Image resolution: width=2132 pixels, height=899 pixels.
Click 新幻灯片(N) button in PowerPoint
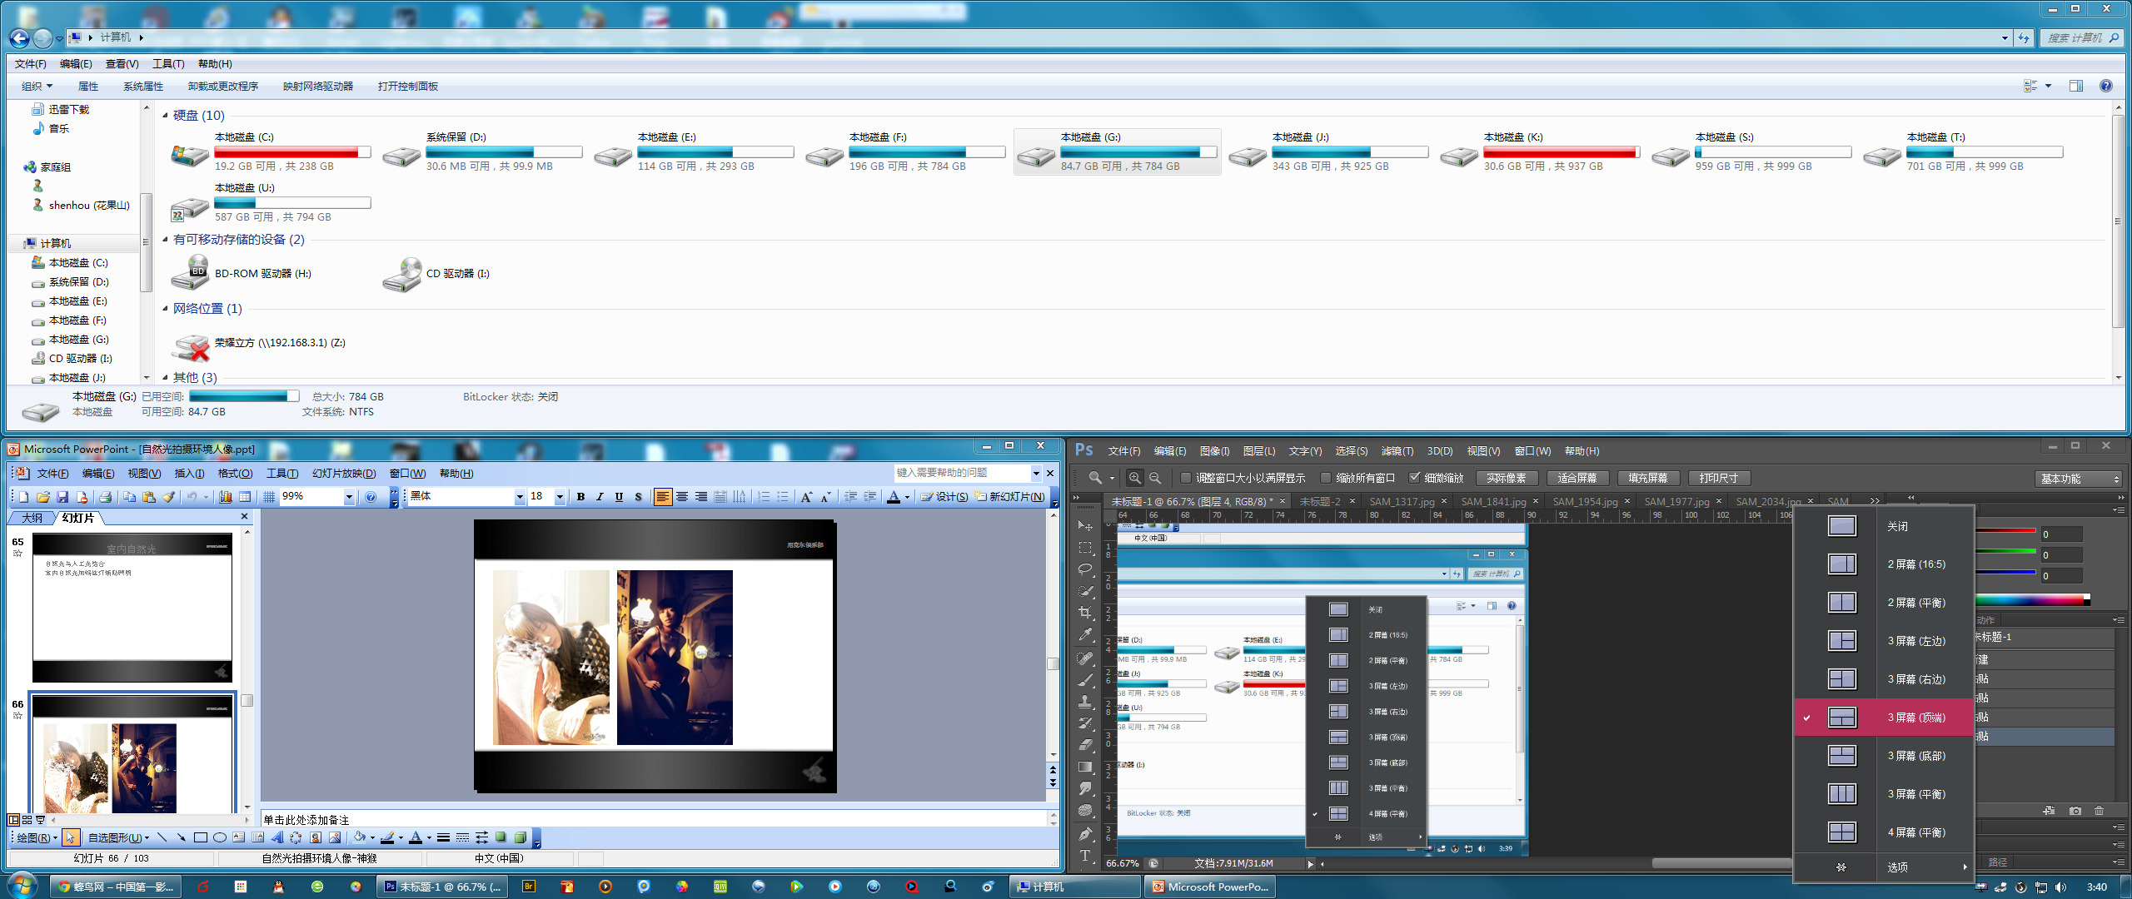(x=1010, y=497)
